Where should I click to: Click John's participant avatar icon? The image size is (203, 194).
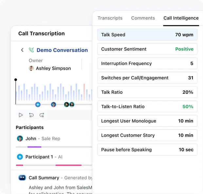[20, 139]
